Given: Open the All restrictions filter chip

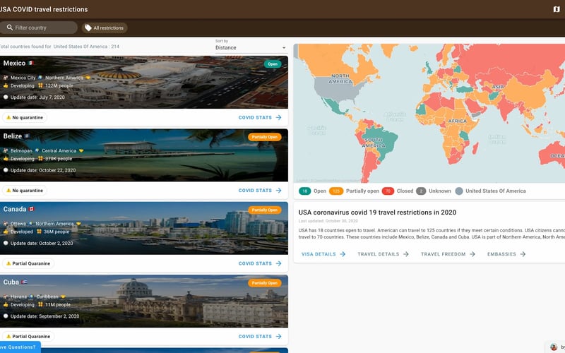Looking at the screenshot, I should (x=105, y=28).
